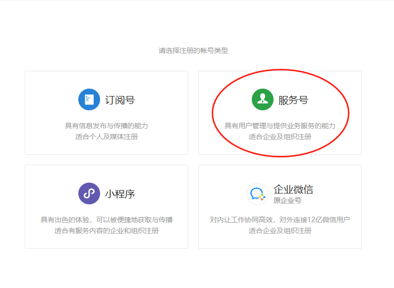Click the 原企业号 subtitle under 企业微信

point(287,200)
